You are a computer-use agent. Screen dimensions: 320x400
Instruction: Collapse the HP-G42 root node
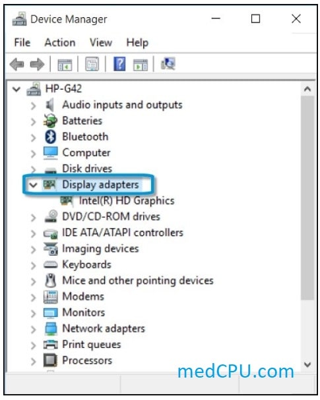pyautogui.click(x=16, y=89)
